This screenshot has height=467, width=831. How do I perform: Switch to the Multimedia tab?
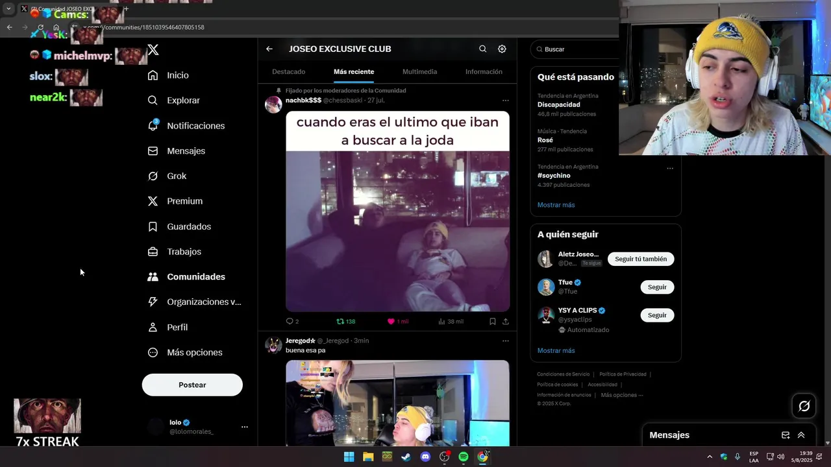pyautogui.click(x=419, y=72)
